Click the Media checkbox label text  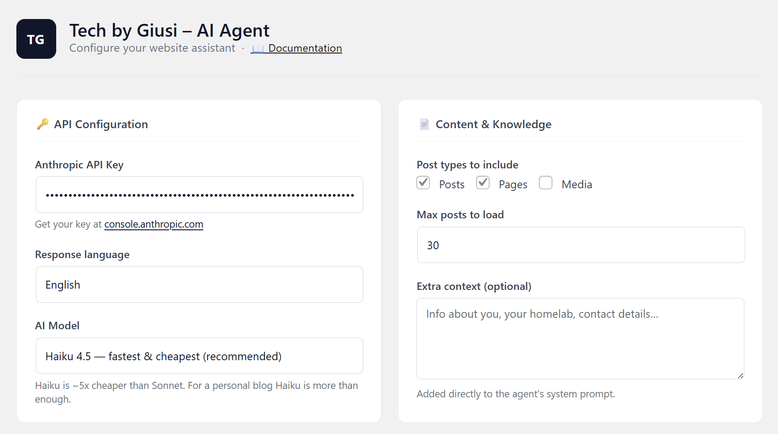[x=577, y=184]
